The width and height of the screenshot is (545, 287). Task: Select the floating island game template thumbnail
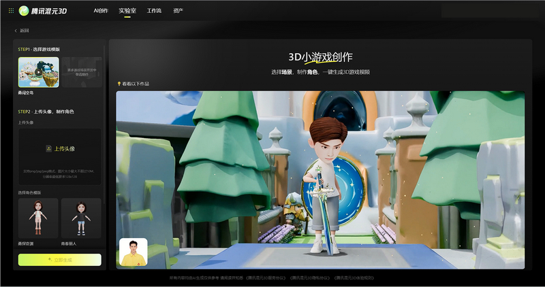pyautogui.click(x=39, y=72)
